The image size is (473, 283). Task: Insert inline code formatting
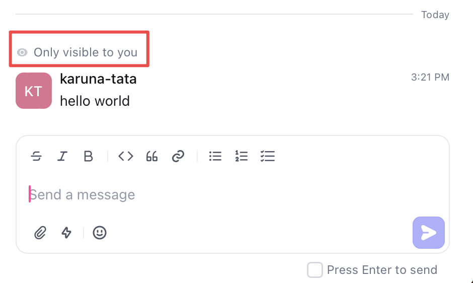point(126,157)
